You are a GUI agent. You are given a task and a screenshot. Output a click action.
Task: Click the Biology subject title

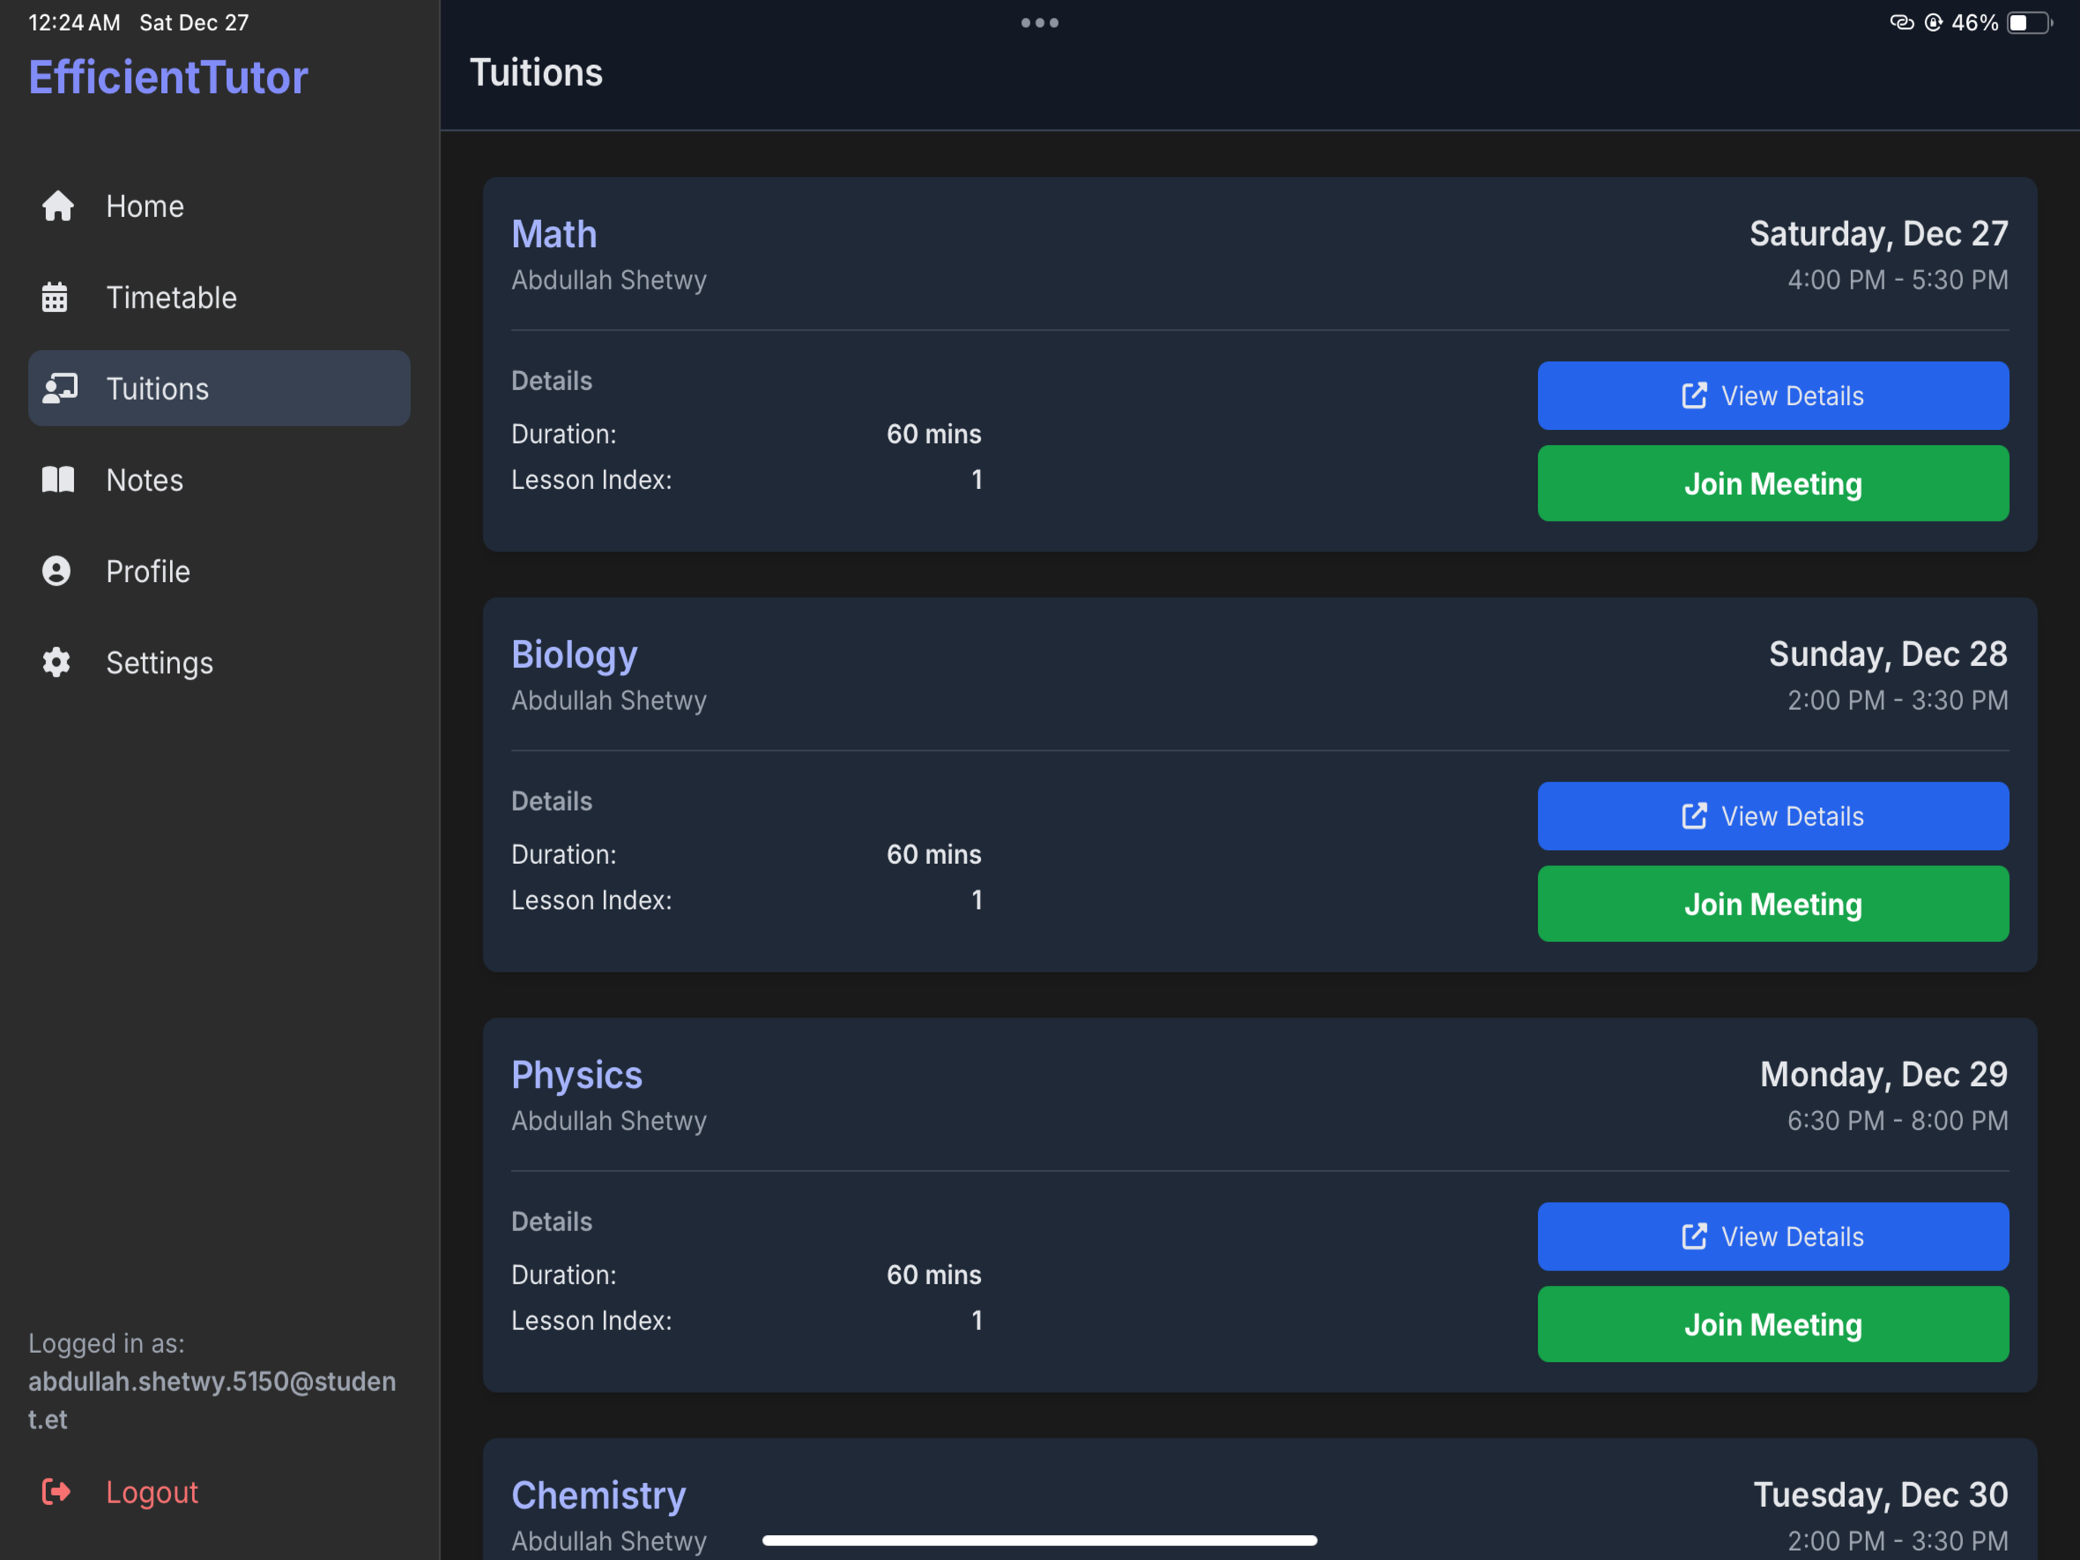pos(574,655)
